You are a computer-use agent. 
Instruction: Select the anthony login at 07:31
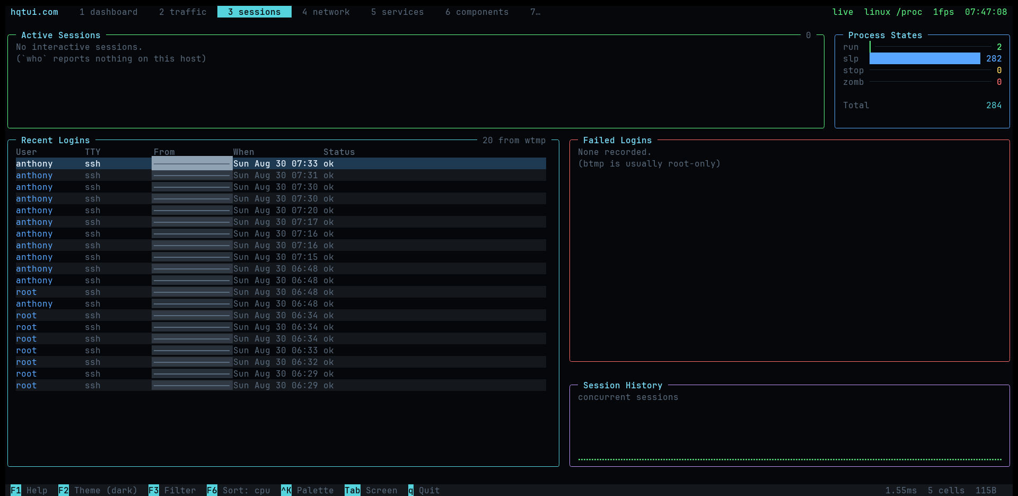click(281, 175)
